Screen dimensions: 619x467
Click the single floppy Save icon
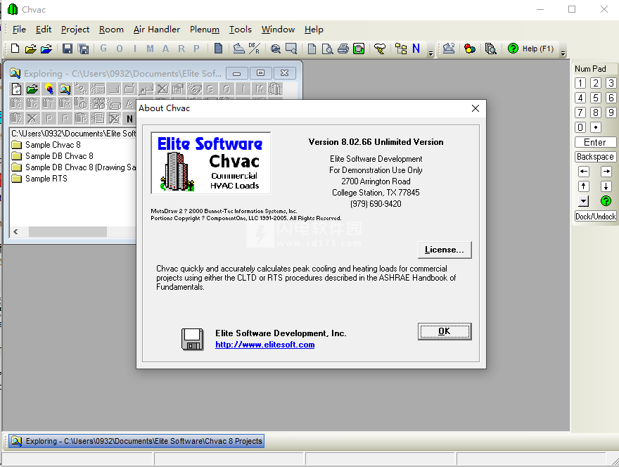point(68,49)
